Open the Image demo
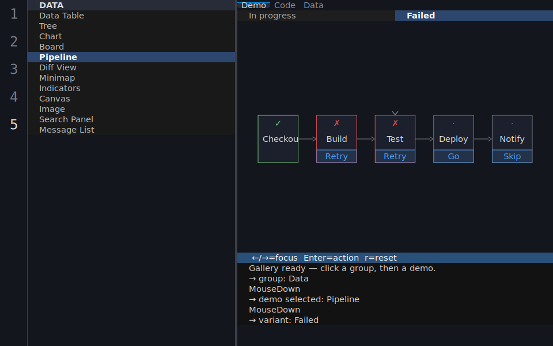The image size is (553, 346). tap(131, 109)
